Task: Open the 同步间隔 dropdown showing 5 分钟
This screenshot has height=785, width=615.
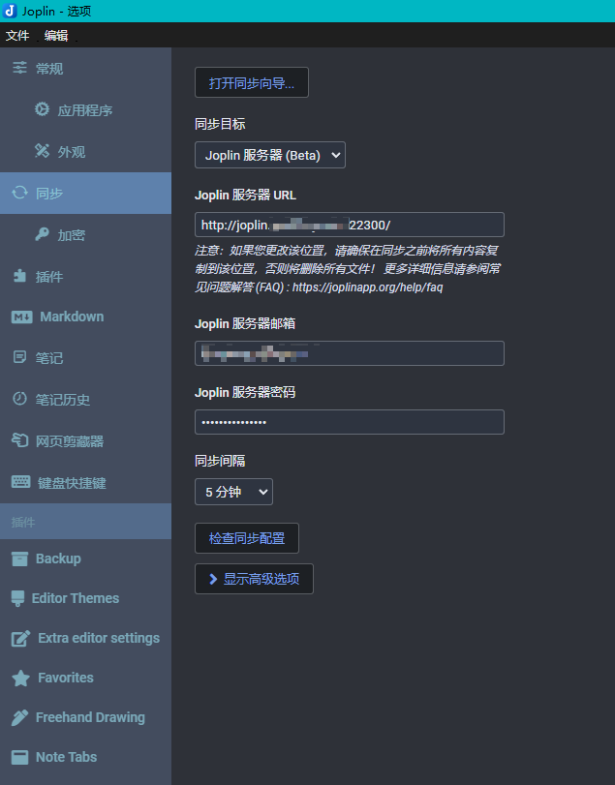Action: tap(233, 492)
